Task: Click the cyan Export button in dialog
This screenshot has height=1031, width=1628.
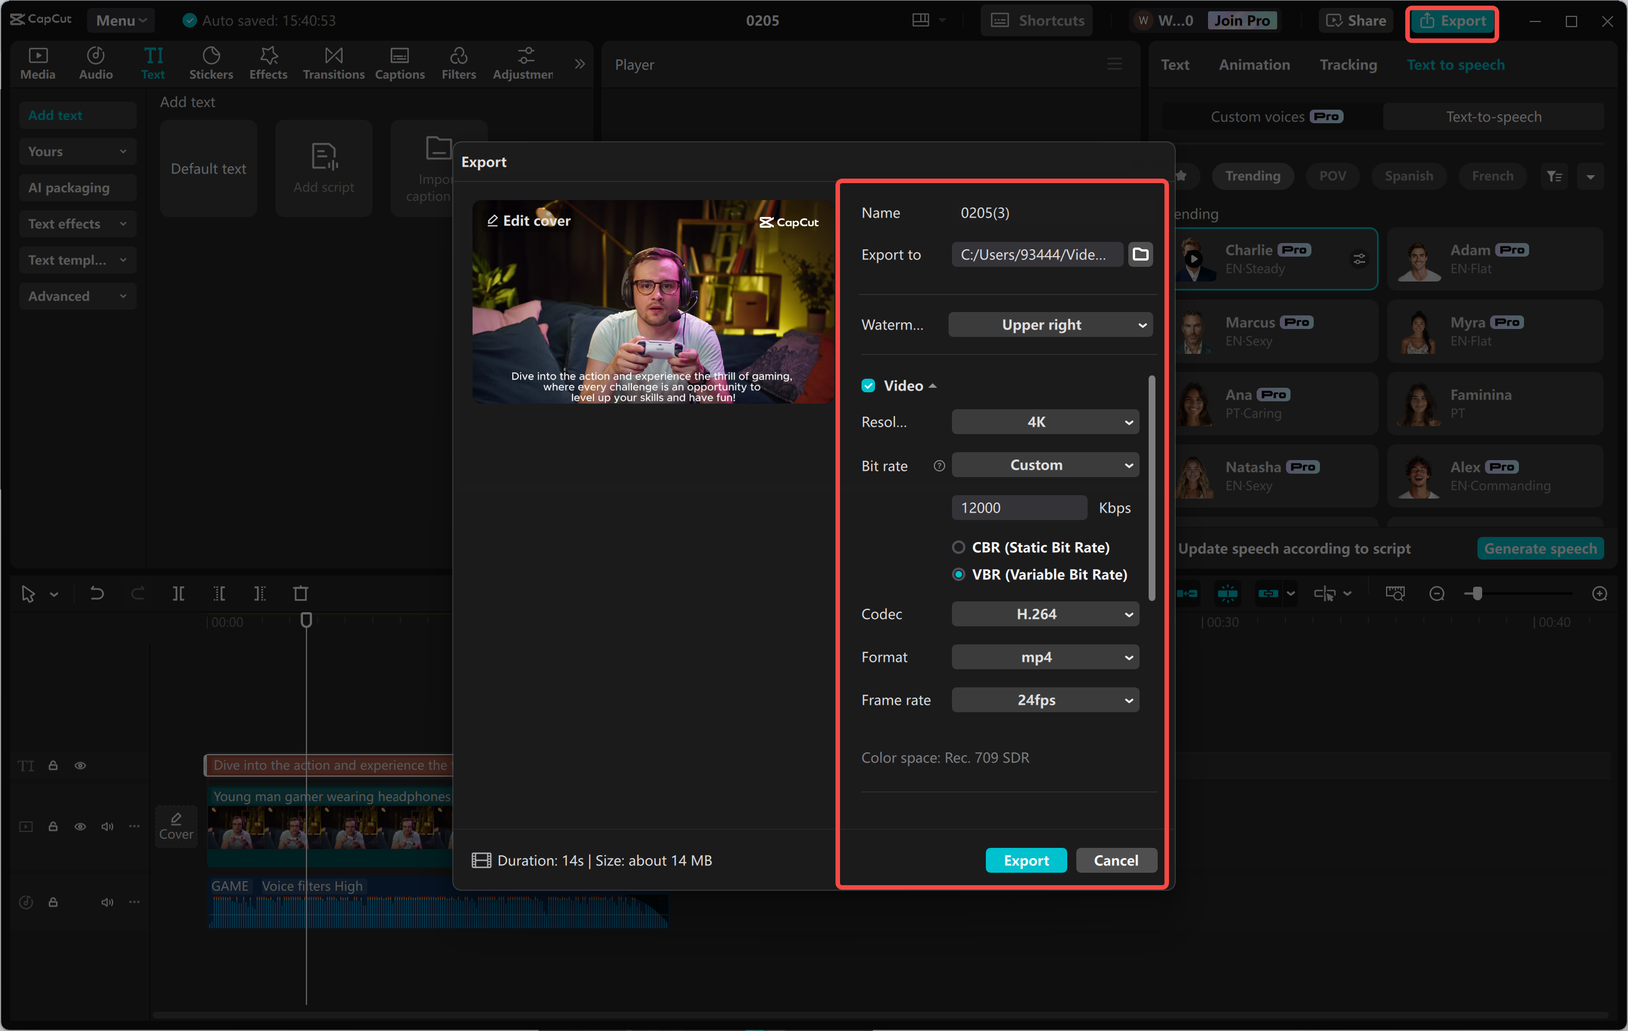Action: coord(1025,860)
